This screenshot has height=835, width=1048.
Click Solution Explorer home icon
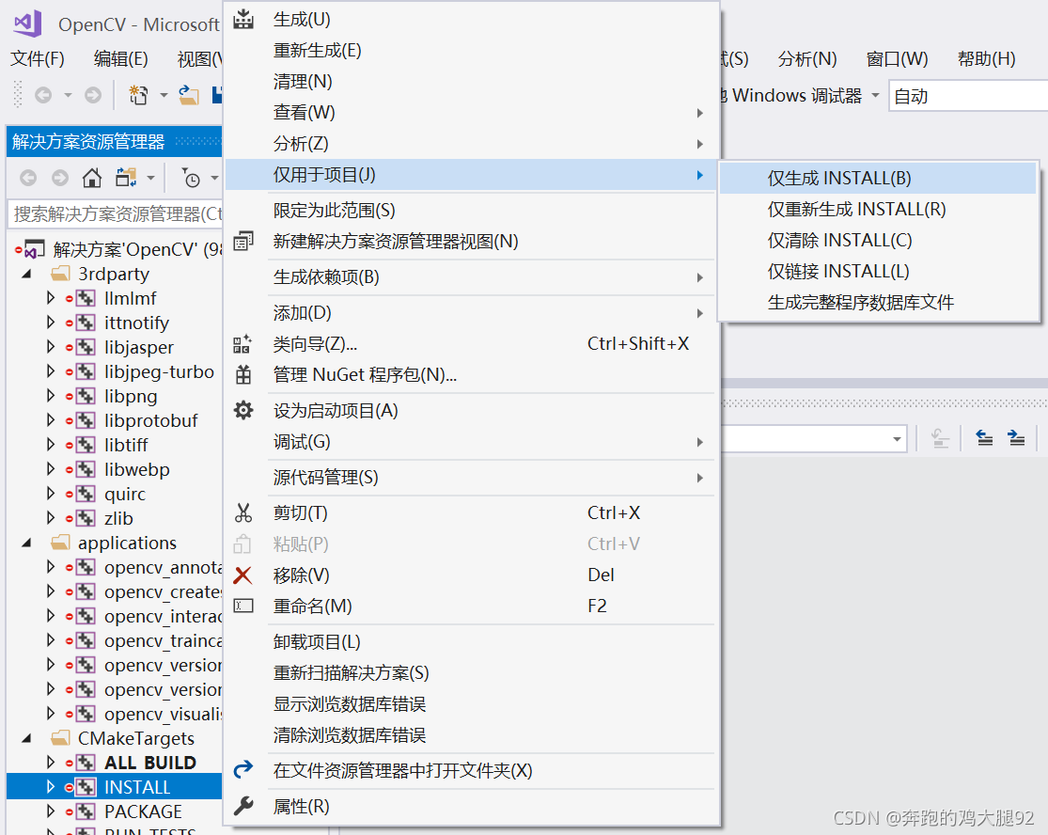pyautogui.click(x=92, y=178)
